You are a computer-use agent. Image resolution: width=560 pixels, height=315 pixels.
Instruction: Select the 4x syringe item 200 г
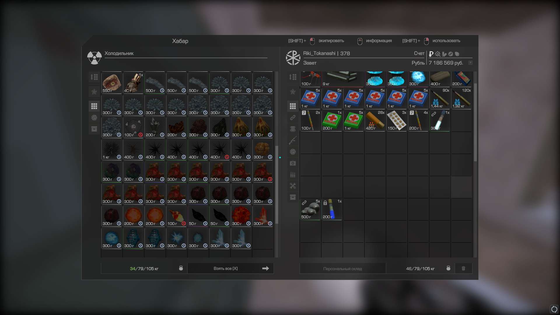[x=418, y=120]
